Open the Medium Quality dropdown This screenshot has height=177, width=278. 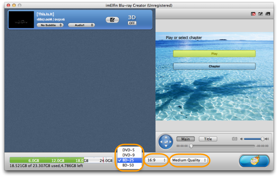pos(189,160)
